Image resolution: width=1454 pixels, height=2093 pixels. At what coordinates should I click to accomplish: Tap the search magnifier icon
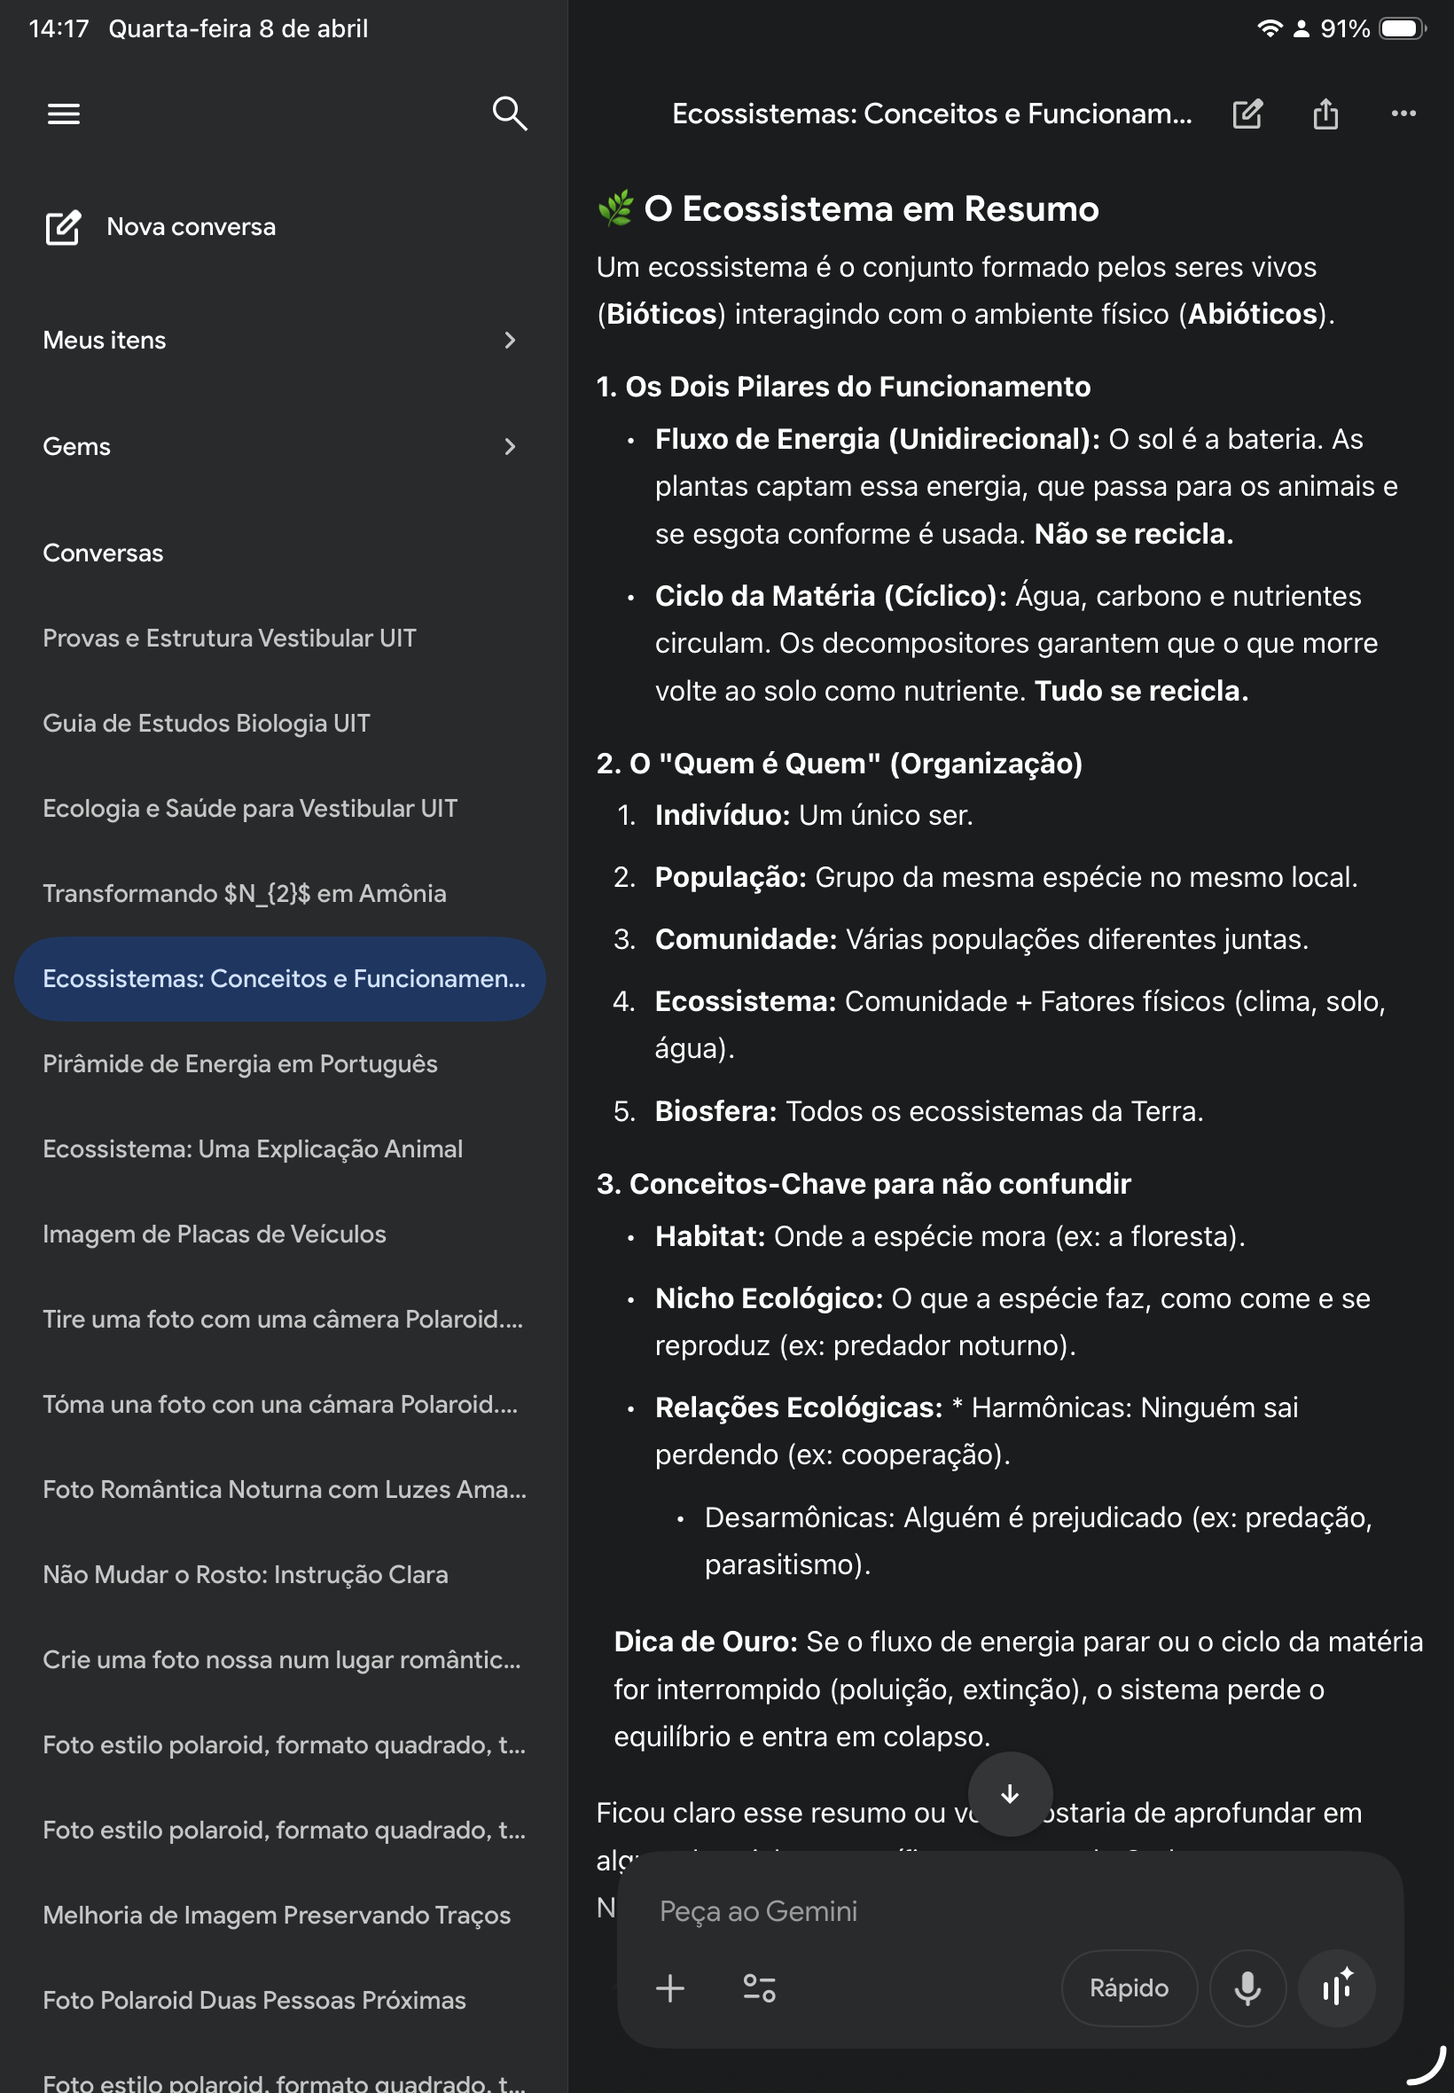tap(508, 114)
